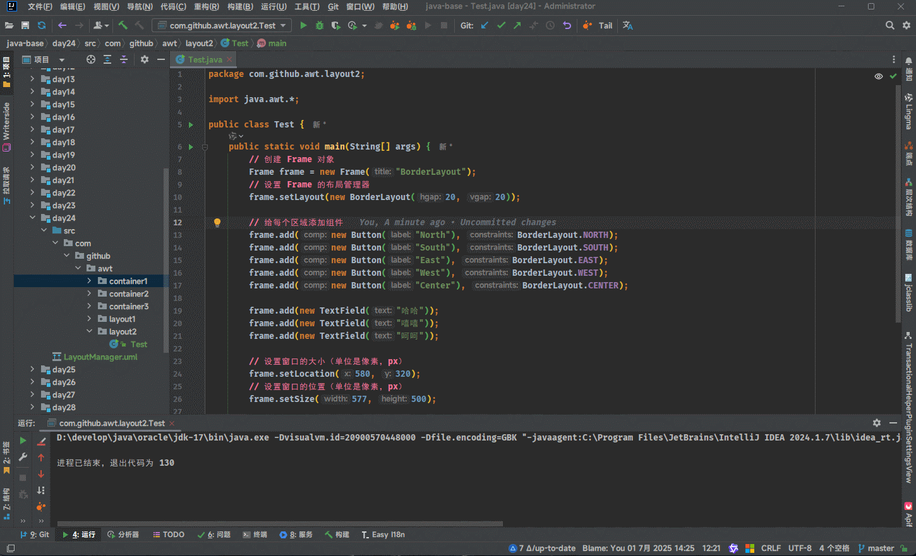The image size is (916, 556).
Task: Open the 重构(R) menu
Action: tap(206, 6)
